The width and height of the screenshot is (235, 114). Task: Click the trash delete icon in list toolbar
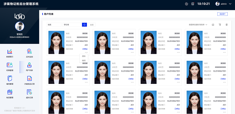[x=226, y=25]
